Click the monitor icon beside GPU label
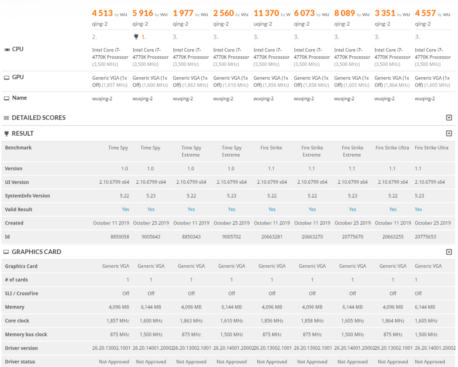The width and height of the screenshot is (458, 367). click(x=7, y=77)
